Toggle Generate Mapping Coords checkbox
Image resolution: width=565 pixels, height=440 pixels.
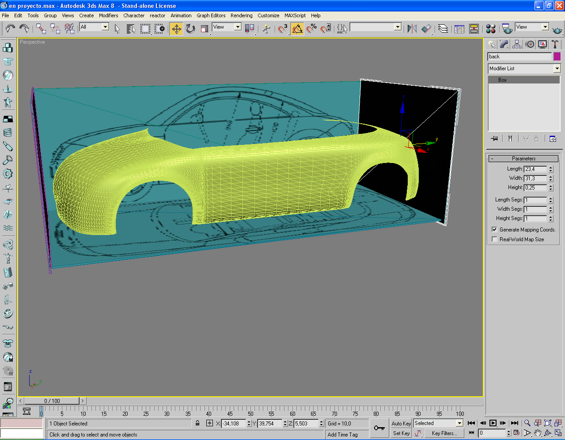[494, 229]
